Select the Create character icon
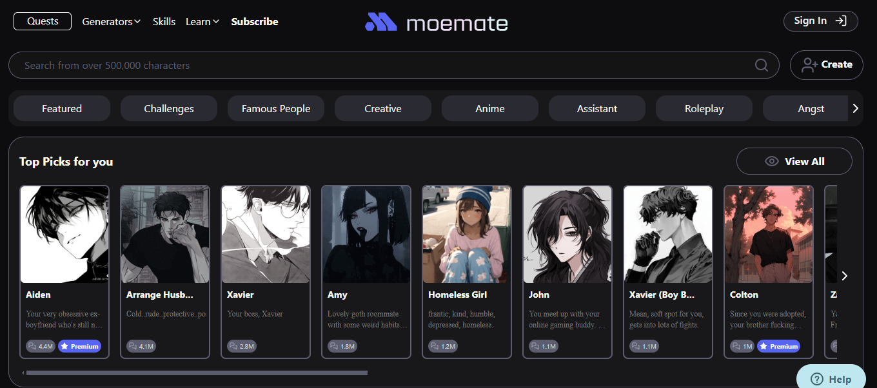The height and width of the screenshot is (388, 877). pos(811,64)
